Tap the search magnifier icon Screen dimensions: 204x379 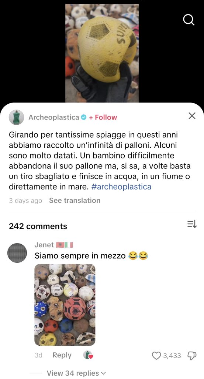[189, 20]
